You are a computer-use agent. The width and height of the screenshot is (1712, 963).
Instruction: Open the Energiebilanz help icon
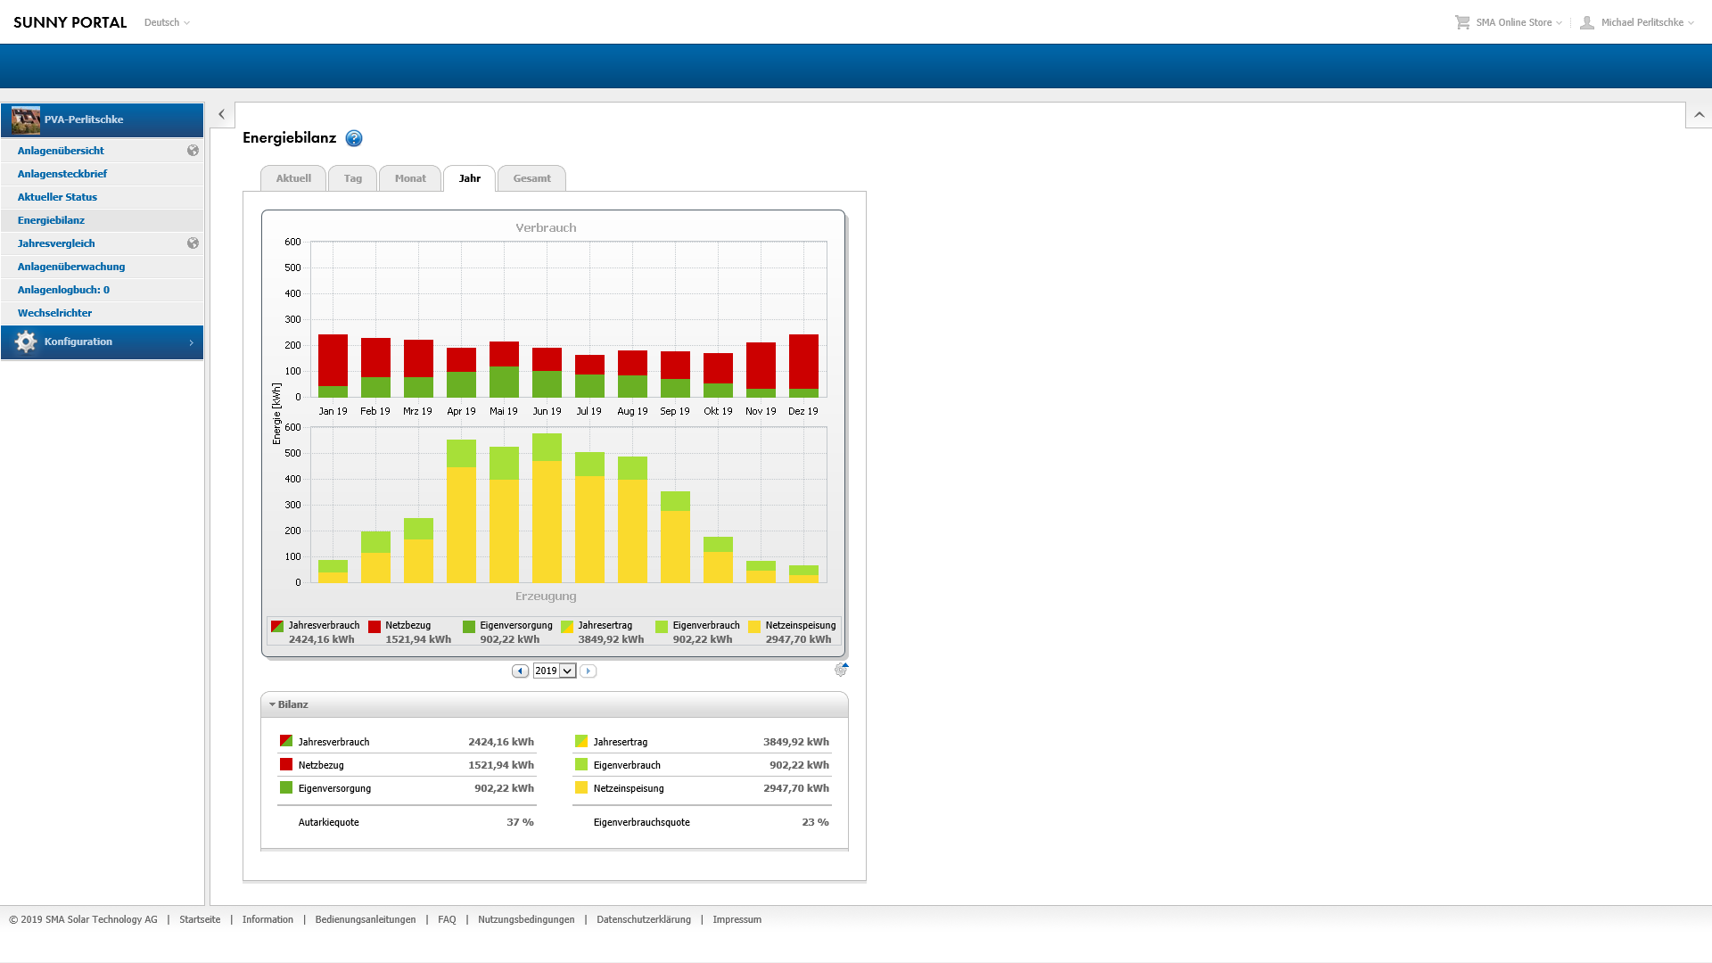[354, 138]
